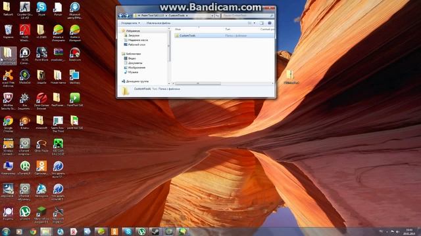Open Skype from the taskbar
The image size is (421, 236).
[128, 231]
